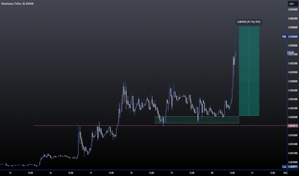Click the 0.0030000 price axis label
Viewport: 299px width, 176px height.
[x=293, y=72]
